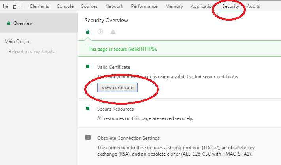281x165 pixels.
Task: Toggle the device toolbar icon
Action: (x=16, y=6)
